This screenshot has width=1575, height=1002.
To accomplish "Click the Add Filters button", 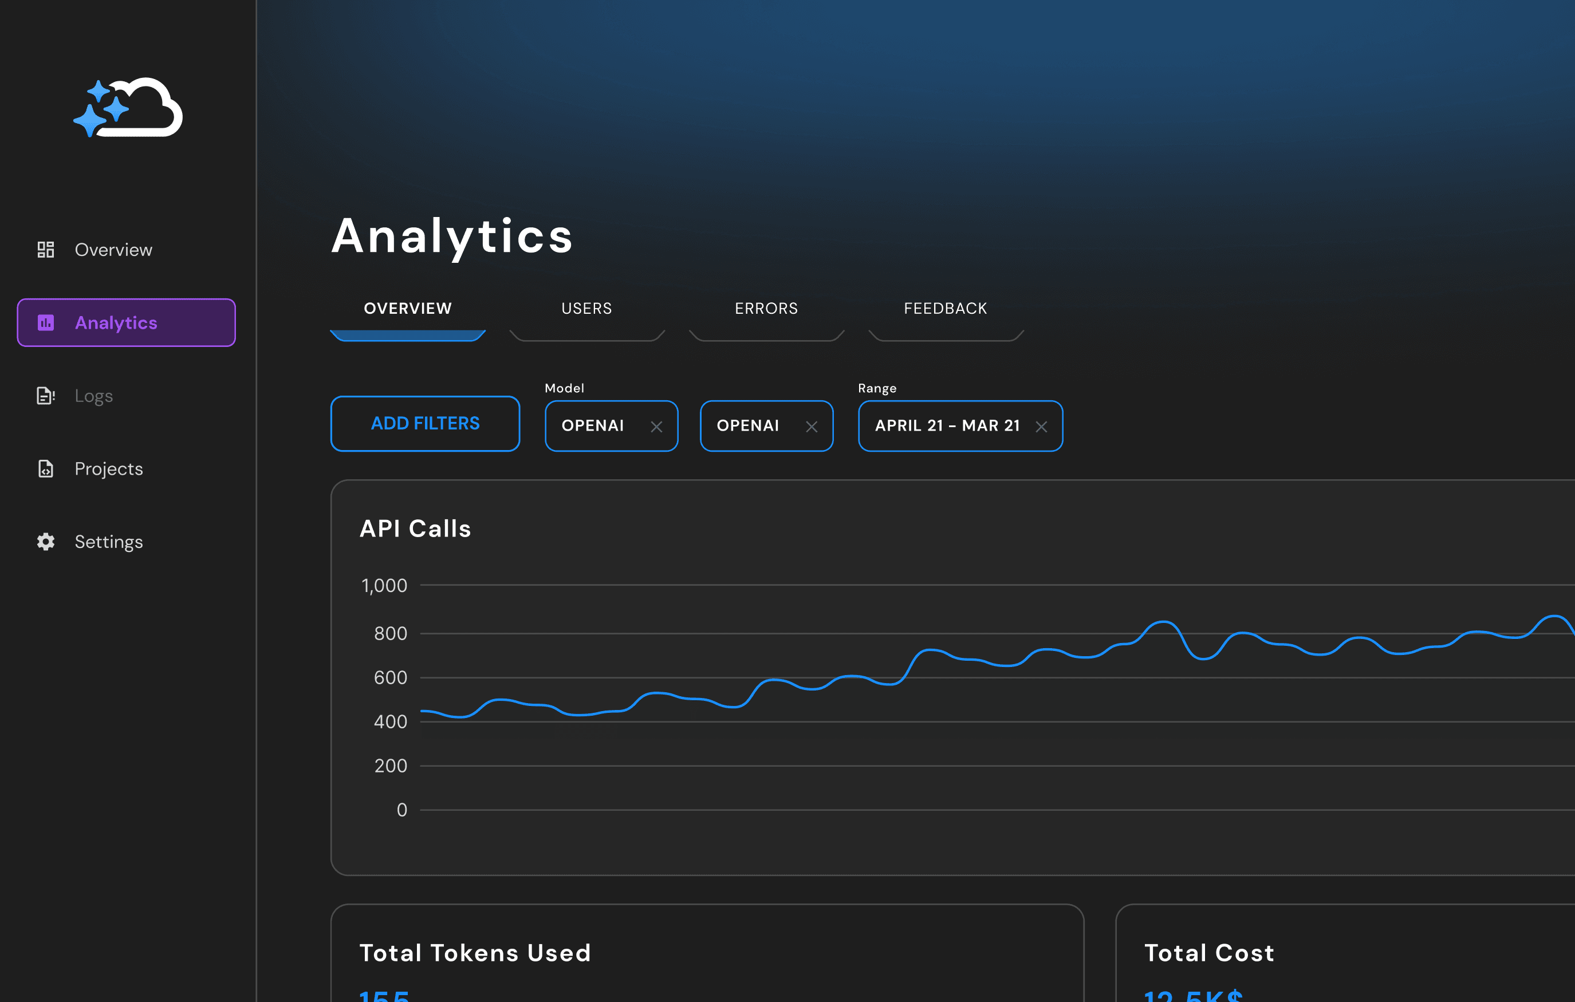I will click(425, 424).
